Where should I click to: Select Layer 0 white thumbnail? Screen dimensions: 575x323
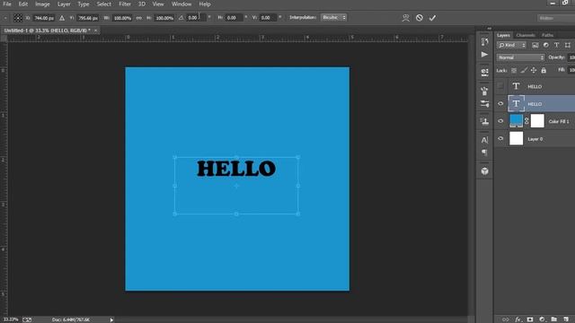516,138
